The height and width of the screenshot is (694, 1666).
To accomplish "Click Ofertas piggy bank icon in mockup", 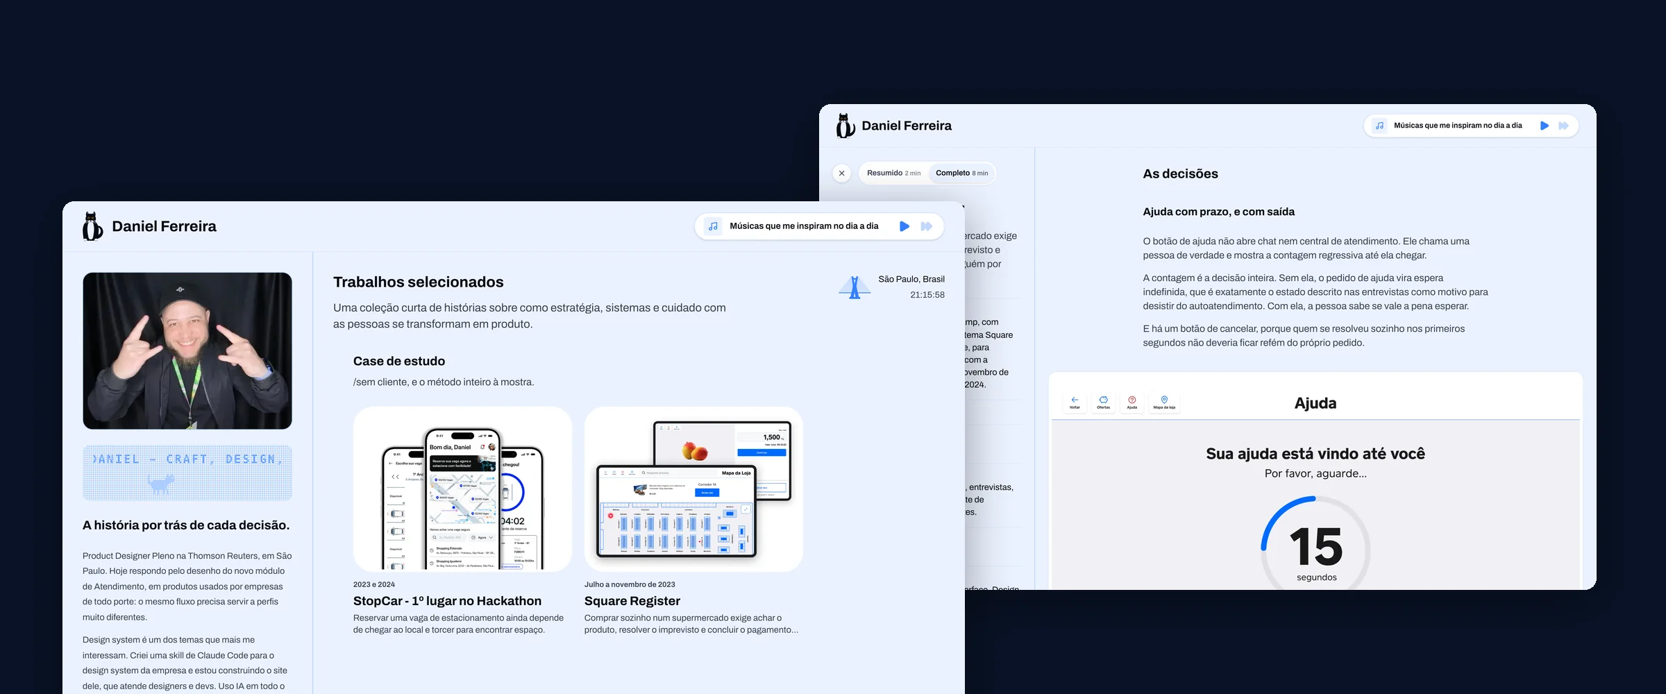I will [x=1103, y=403].
